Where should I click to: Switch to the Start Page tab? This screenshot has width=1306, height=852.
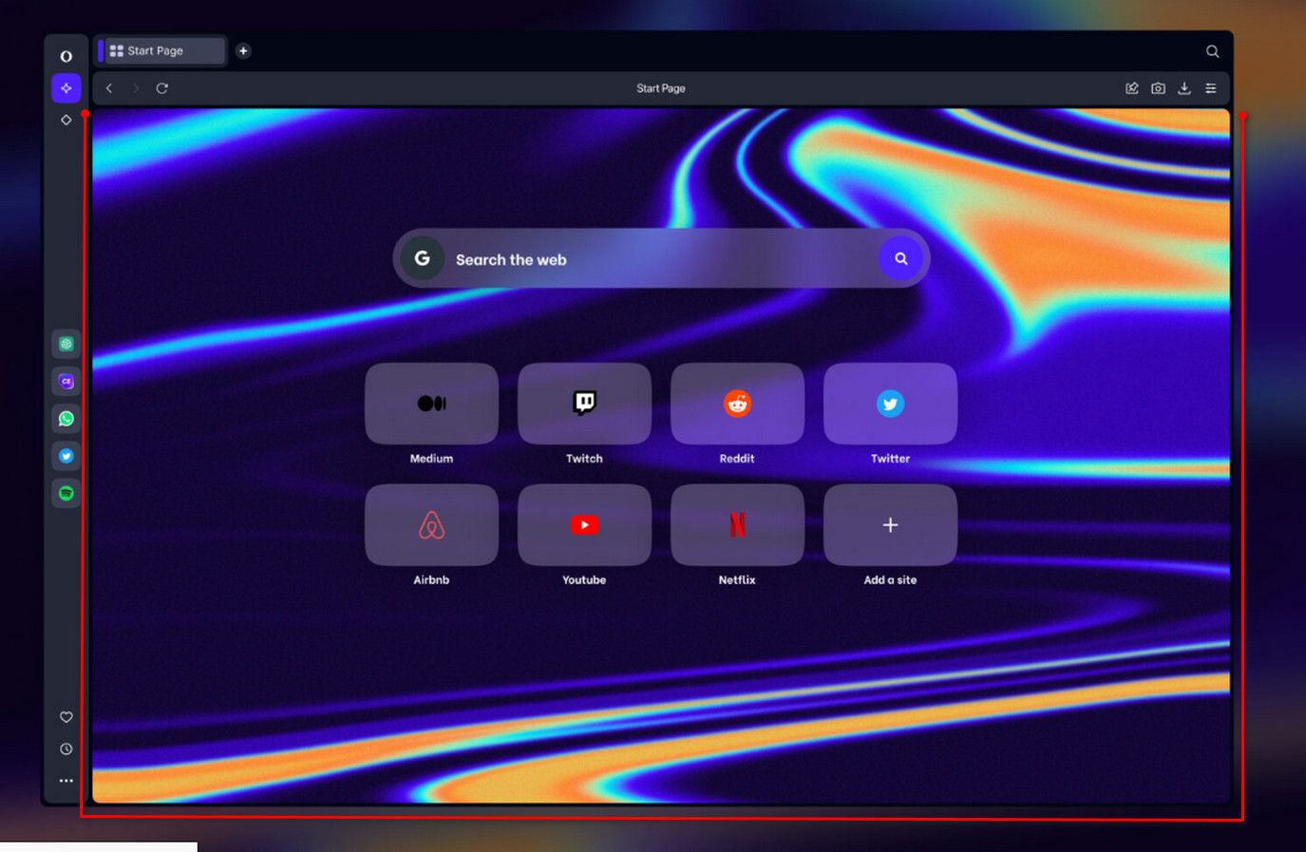(162, 51)
